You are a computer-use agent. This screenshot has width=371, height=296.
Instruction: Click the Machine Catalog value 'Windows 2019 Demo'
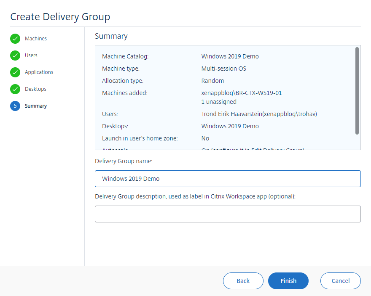tap(230, 56)
